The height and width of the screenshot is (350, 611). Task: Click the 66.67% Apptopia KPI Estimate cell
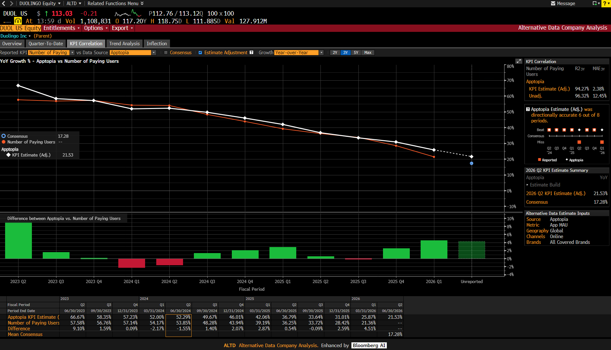pyautogui.click(x=73, y=317)
